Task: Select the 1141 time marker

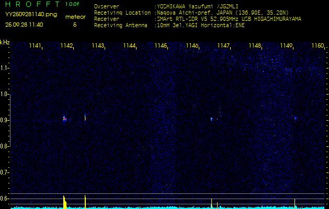Action: [x=35, y=46]
